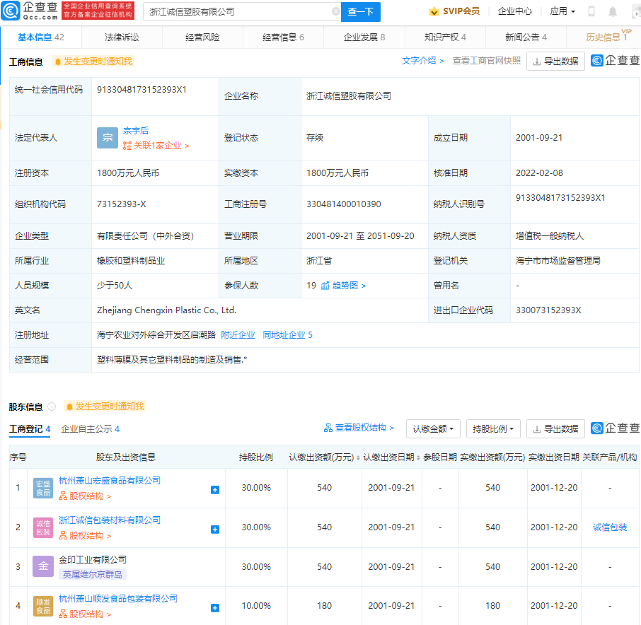The image size is (641, 625).
Task: Switch to 企业发展 tab
Action: [364, 37]
